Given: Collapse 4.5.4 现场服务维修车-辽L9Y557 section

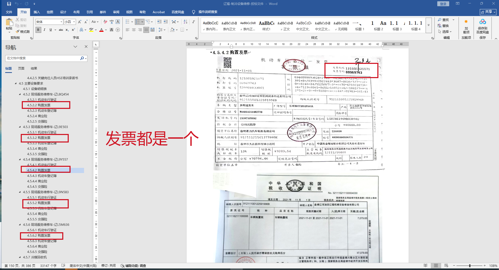Looking at the screenshot, I should (20, 160).
